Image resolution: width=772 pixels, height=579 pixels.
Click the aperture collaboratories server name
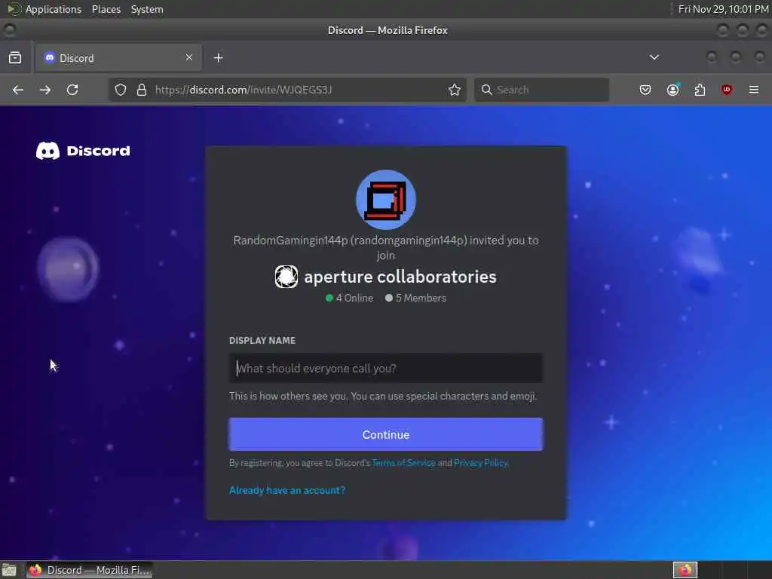tap(400, 277)
